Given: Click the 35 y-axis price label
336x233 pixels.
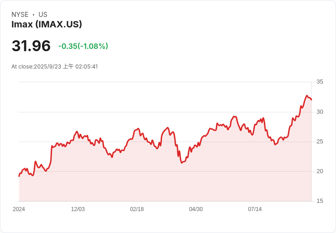Looking at the screenshot, I should coord(320,82).
